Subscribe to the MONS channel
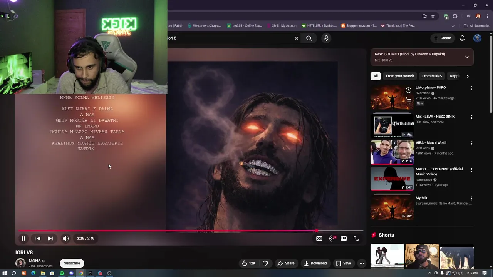Viewport: 493px width, 277px height. pyautogui.click(x=72, y=263)
